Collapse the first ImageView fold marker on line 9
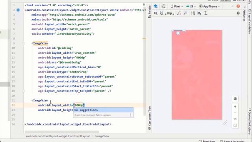This screenshot has height=142, width=252. (24, 43)
